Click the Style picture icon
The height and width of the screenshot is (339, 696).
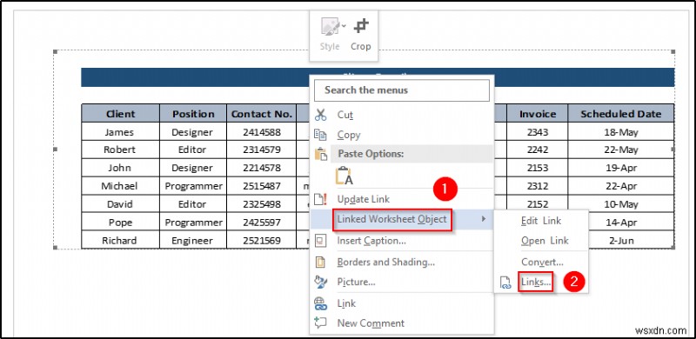click(x=330, y=27)
